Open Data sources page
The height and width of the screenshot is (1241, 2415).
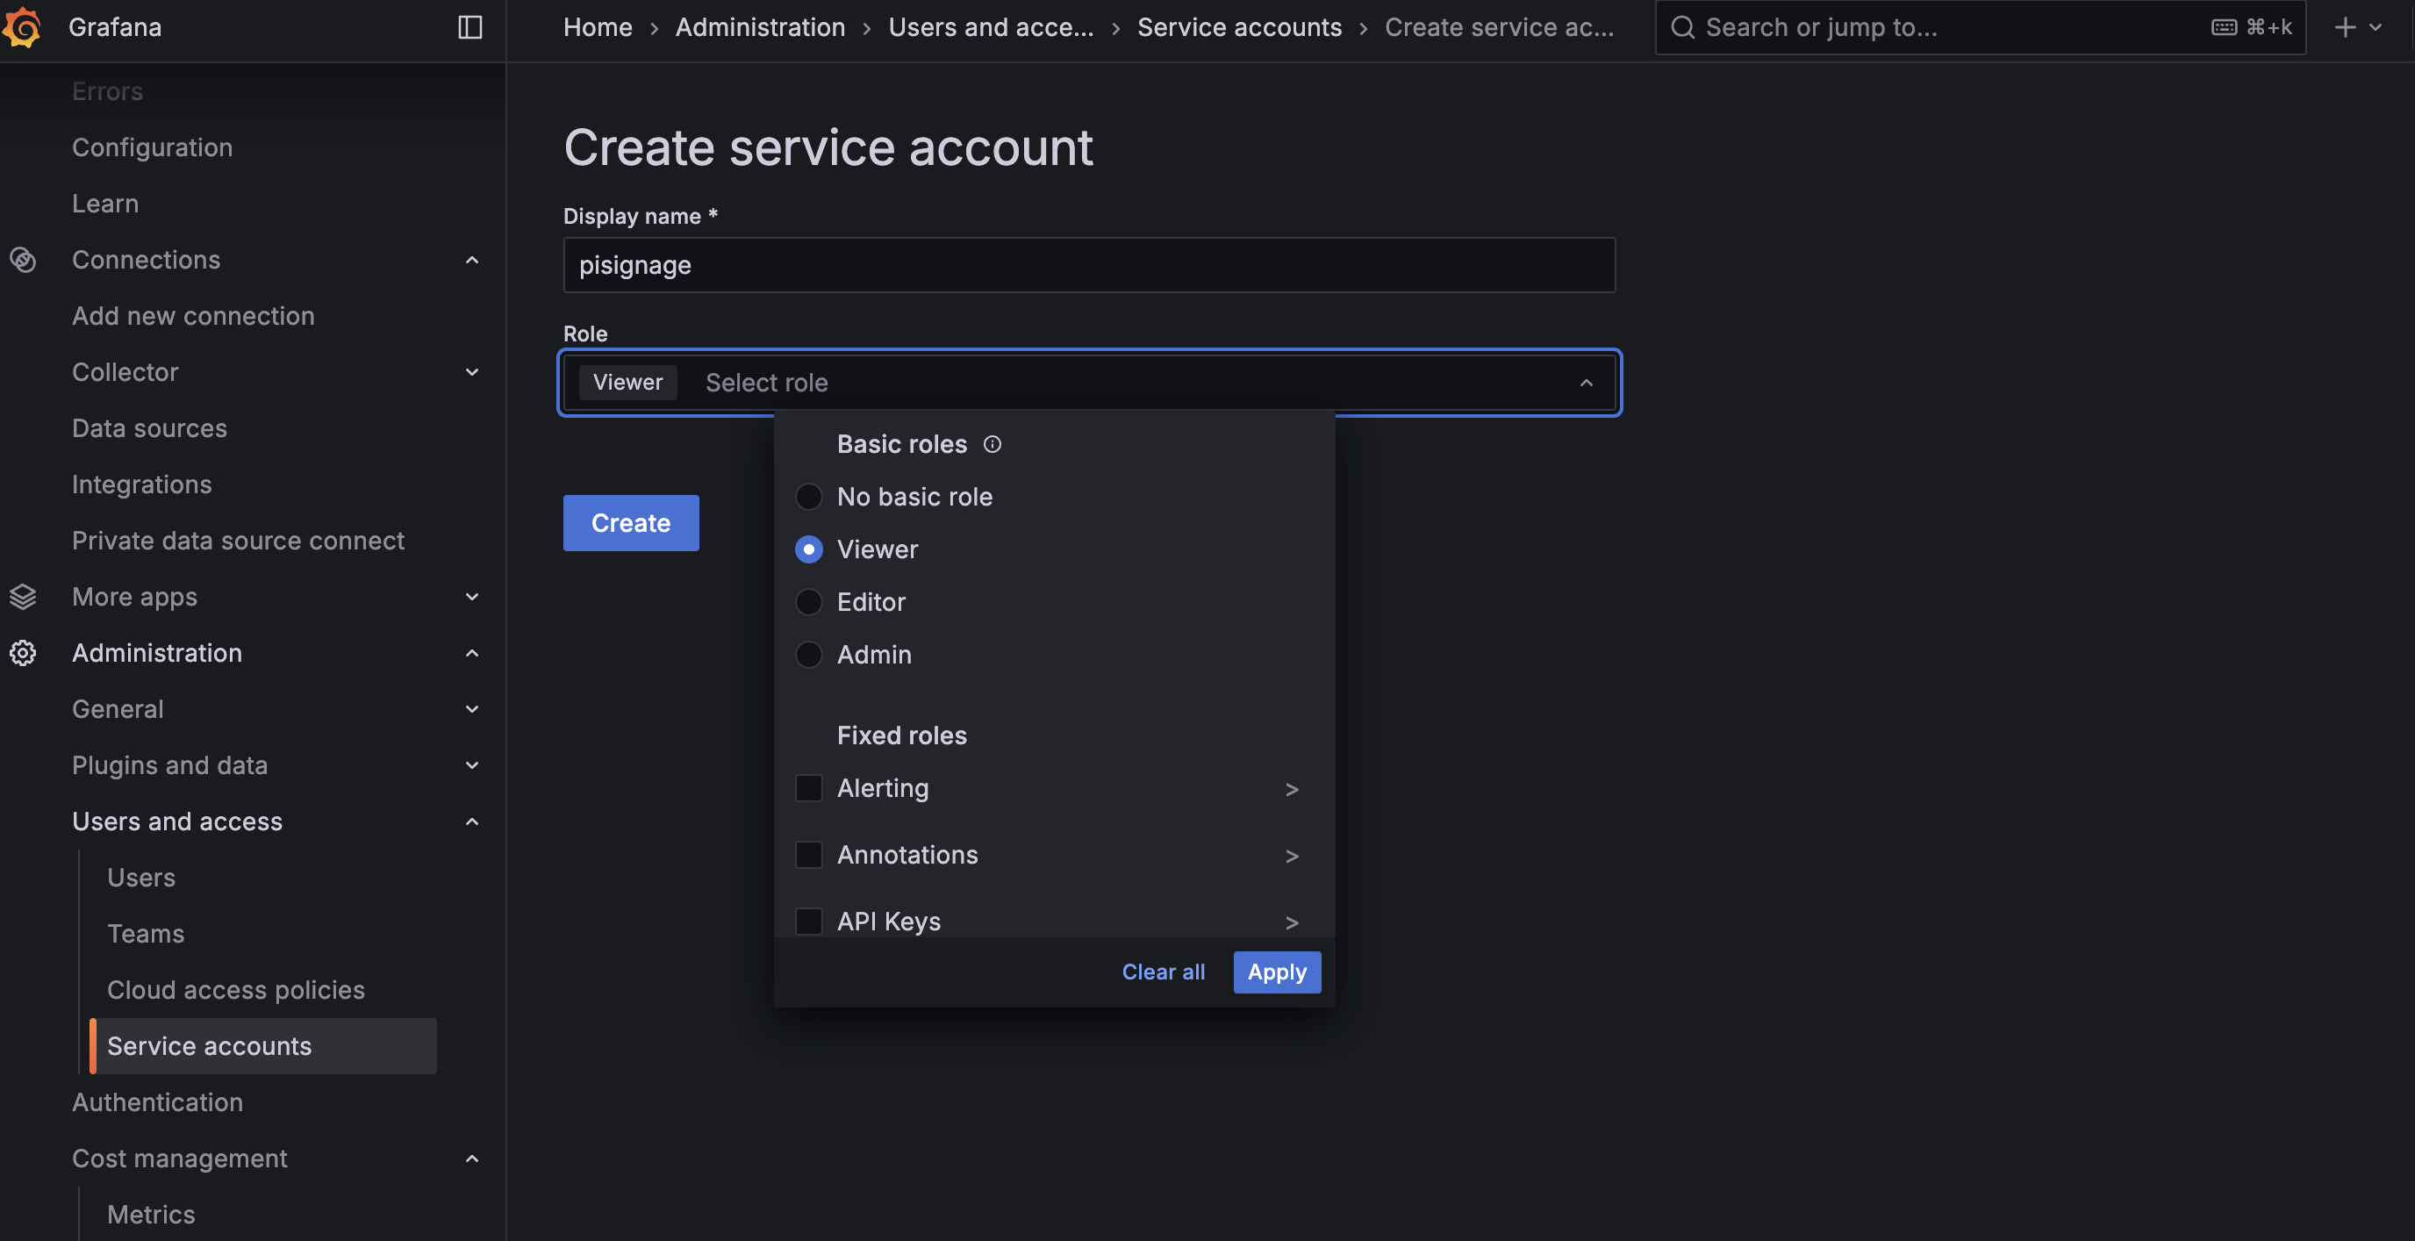(149, 428)
